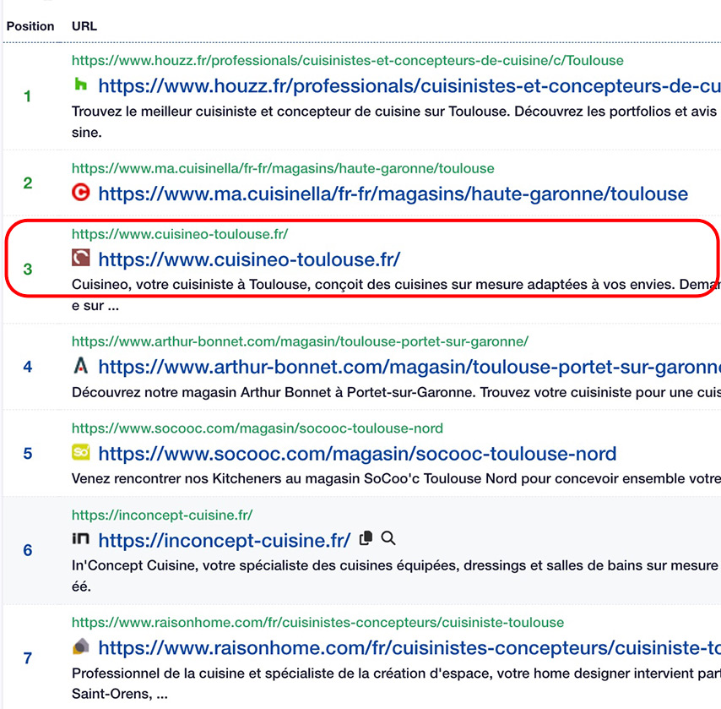Screen dimensions: 721x709
Task: Open the large blue raisonhome.com link
Action: coord(409,648)
